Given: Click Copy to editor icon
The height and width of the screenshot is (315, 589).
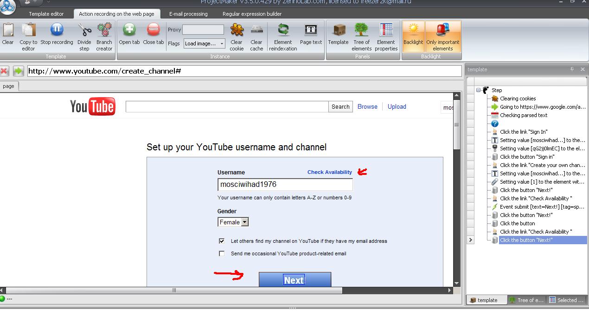Looking at the screenshot, I should tap(28, 31).
